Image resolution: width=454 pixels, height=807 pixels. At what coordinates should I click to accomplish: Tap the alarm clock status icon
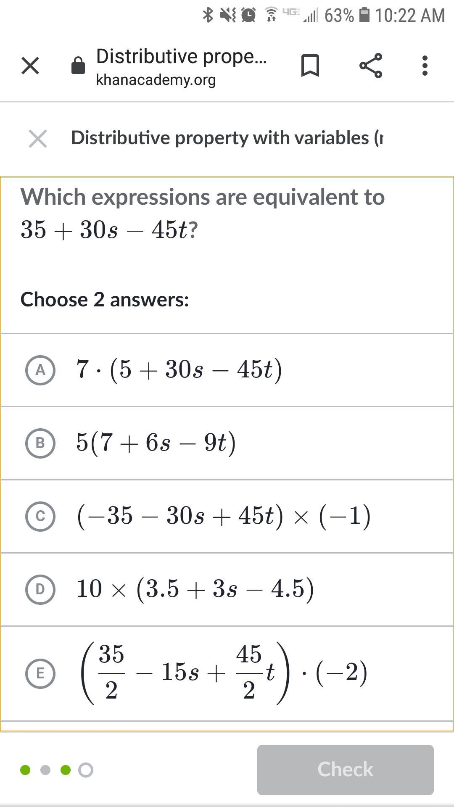click(x=249, y=15)
